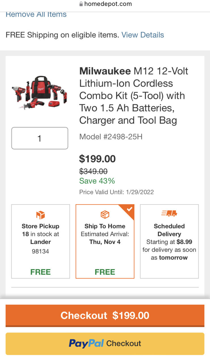Viewport: 210px width, 362px height.
Task: Select the Store Pickup fulfillment option
Action: coord(41,241)
